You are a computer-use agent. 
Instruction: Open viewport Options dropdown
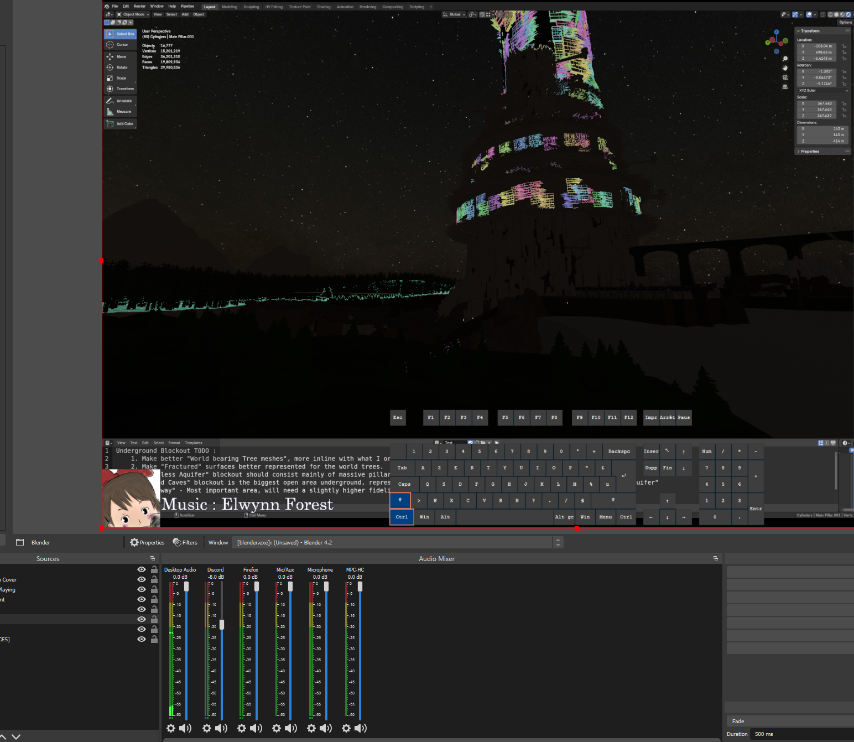pyautogui.click(x=845, y=22)
